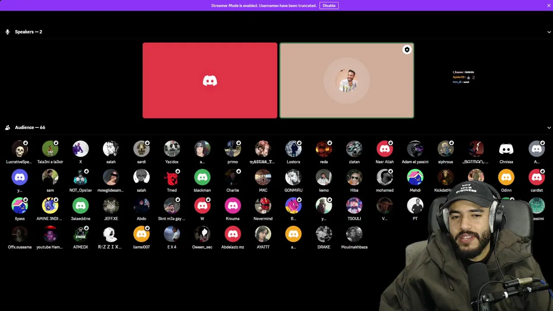Open DRAKE's avatar
The width and height of the screenshot is (553, 311).
[324, 235]
